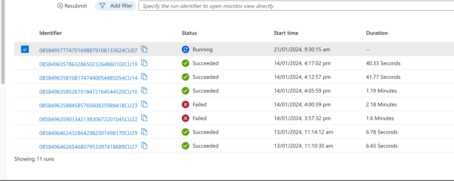This screenshot has width=454, height=181.
Task: Open run 08584957774701698879108133624CU07
Action: coord(88,50)
